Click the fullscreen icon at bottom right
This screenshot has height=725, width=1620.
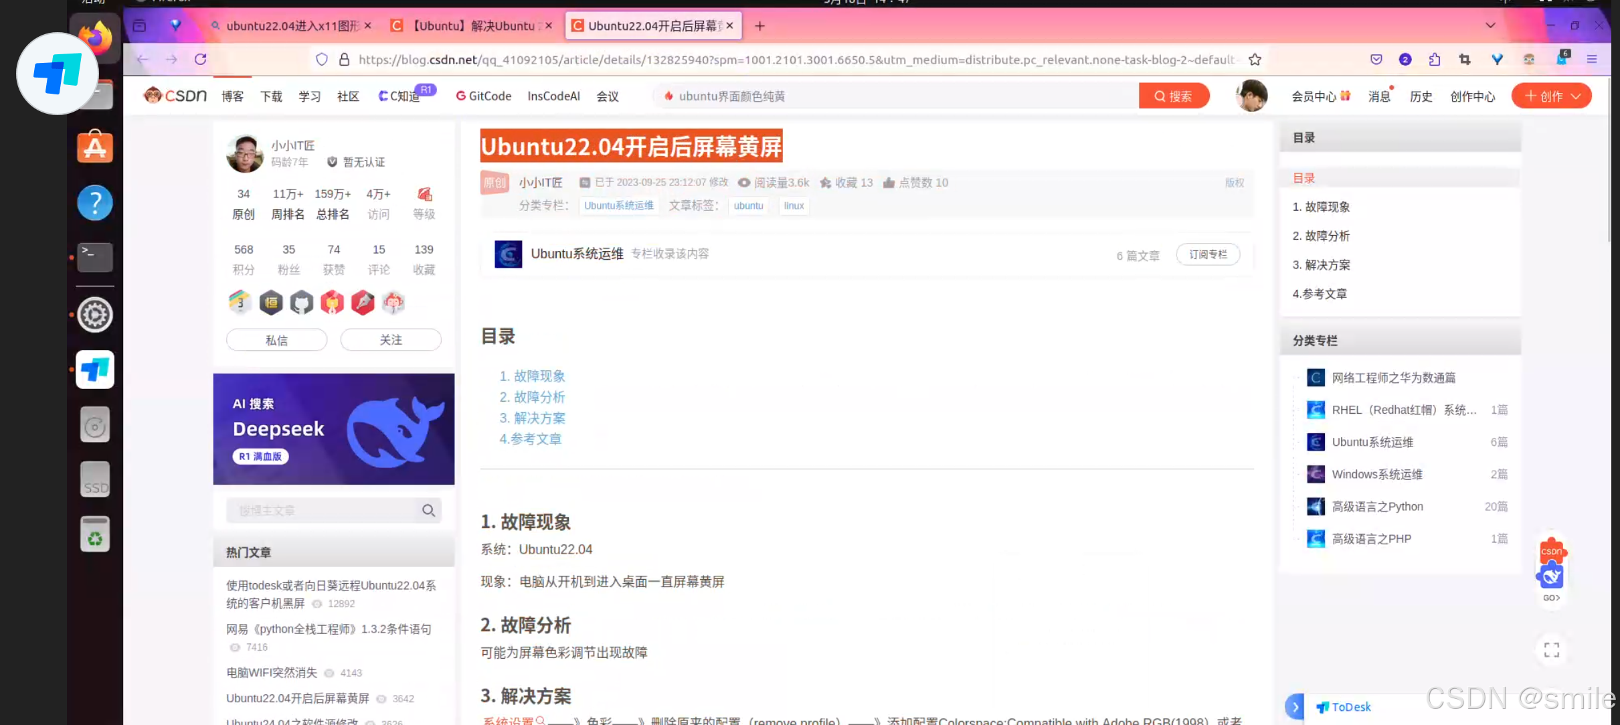[x=1551, y=649]
